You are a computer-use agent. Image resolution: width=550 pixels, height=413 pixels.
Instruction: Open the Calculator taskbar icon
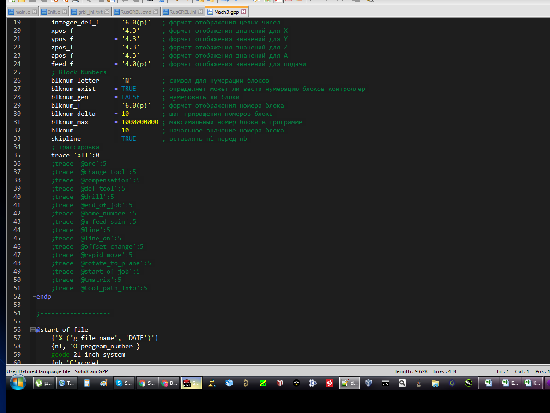[x=87, y=383]
